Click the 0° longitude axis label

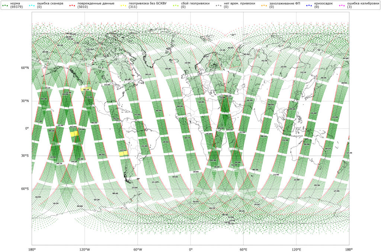pos(190,249)
